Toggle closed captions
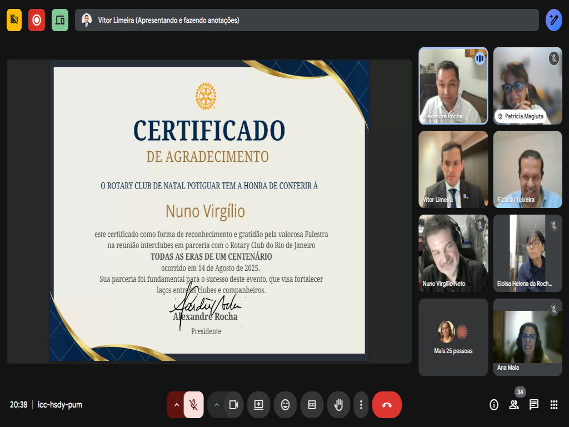Image resolution: width=569 pixels, height=427 pixels. click(312, 405)
